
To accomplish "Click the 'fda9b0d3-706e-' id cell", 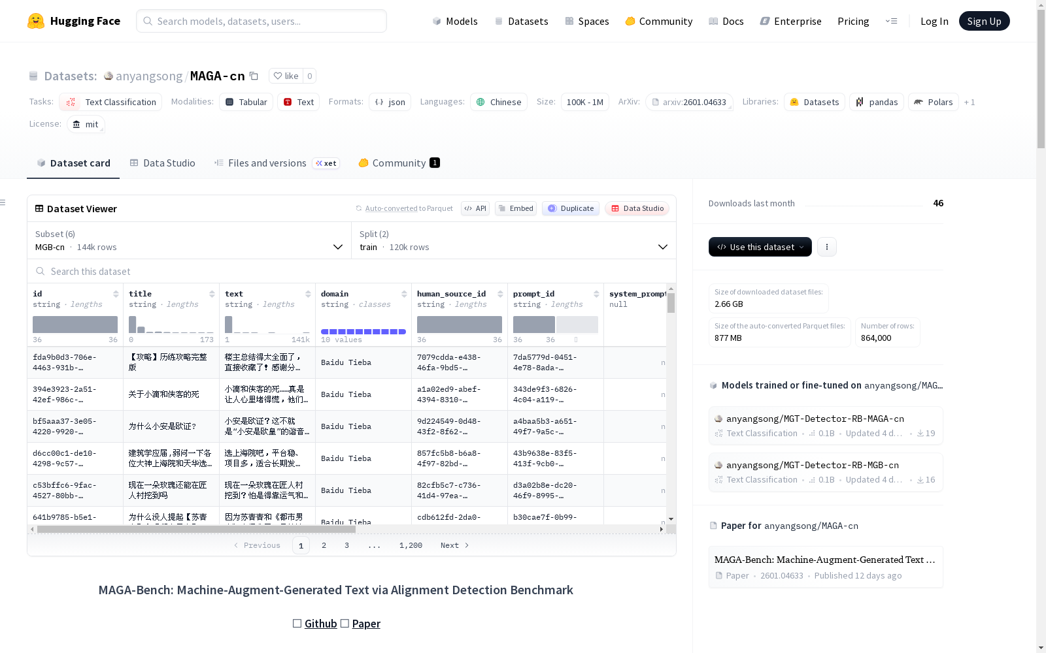I will 75,362.
